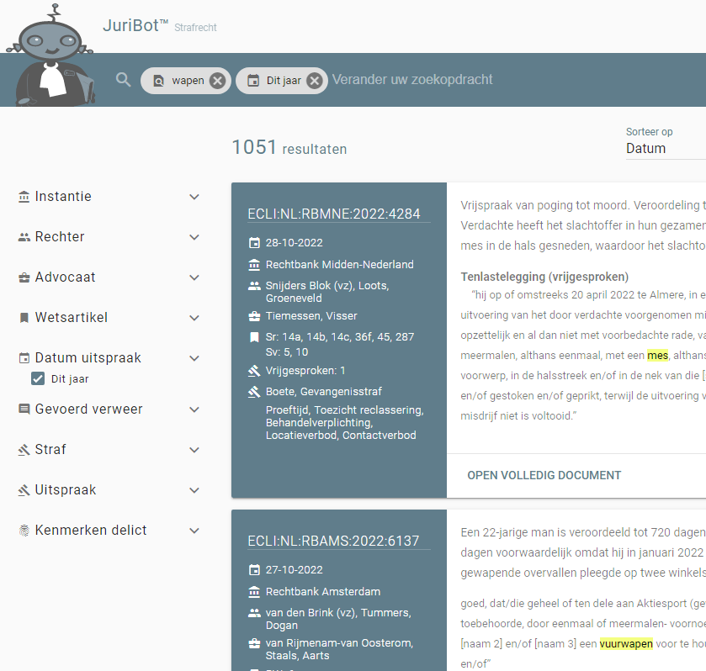Expand the Advocaat filter chevron
Viewport: 706px width, 671px height.
(x=194, y=277)
